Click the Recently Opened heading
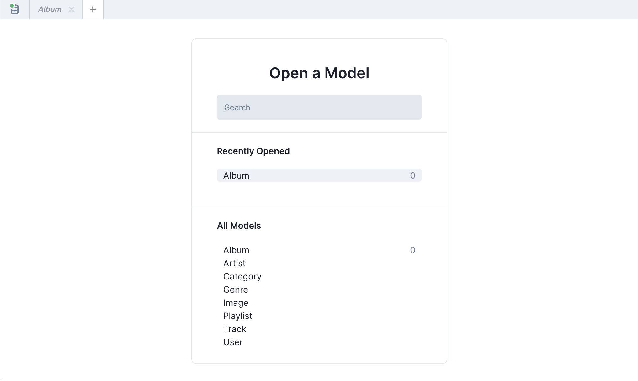This screenshot has width=638, height=381. tap(253, 151)
